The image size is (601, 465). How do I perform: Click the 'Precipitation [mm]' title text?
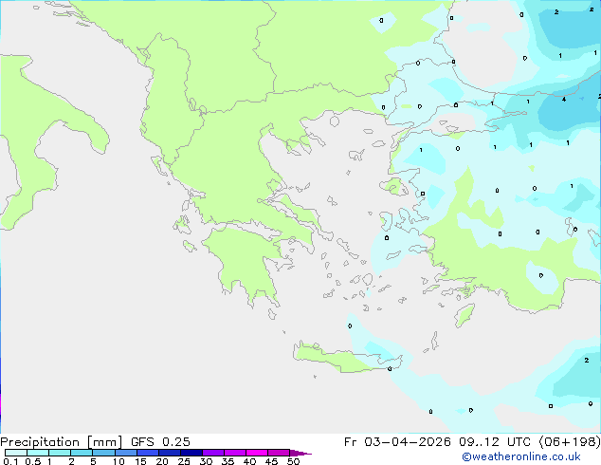(x=61, y=442)
